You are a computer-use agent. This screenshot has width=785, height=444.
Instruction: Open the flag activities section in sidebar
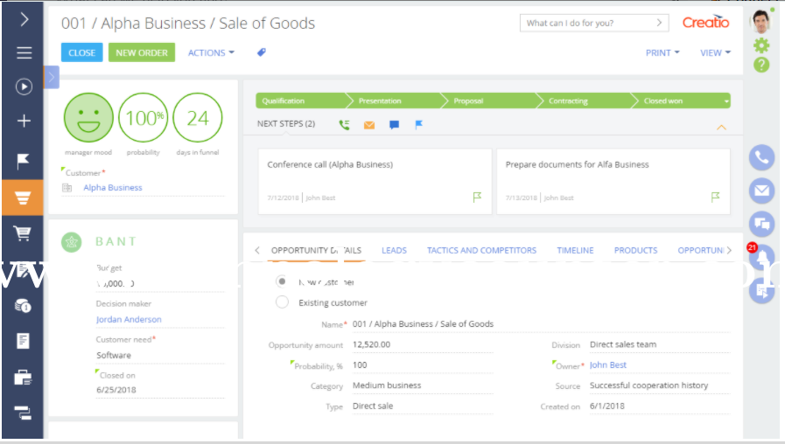23,161
